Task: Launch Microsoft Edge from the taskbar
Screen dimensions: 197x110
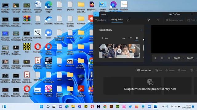Action: (x=67, y=107)
